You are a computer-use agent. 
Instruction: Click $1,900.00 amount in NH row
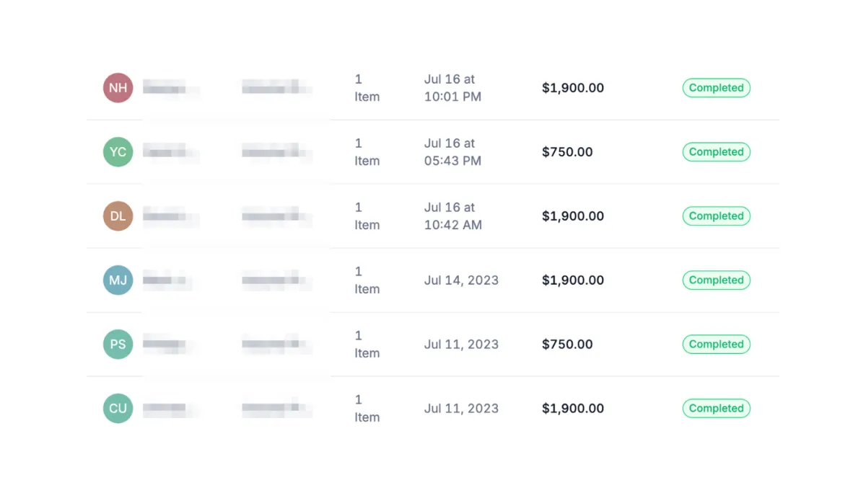[573, 88]
